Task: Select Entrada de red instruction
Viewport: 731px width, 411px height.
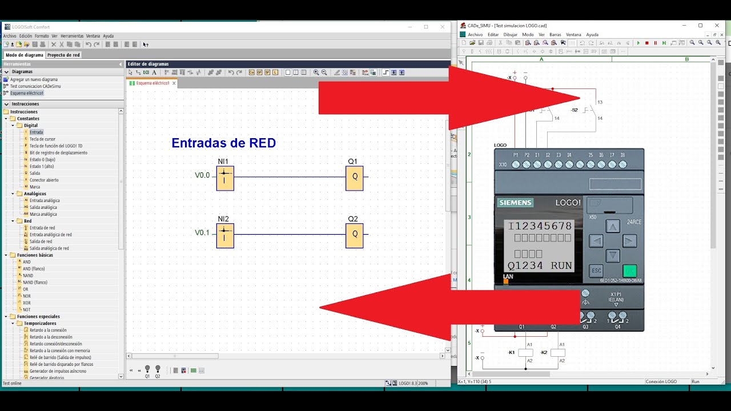Action: click(x=42, y=228)
